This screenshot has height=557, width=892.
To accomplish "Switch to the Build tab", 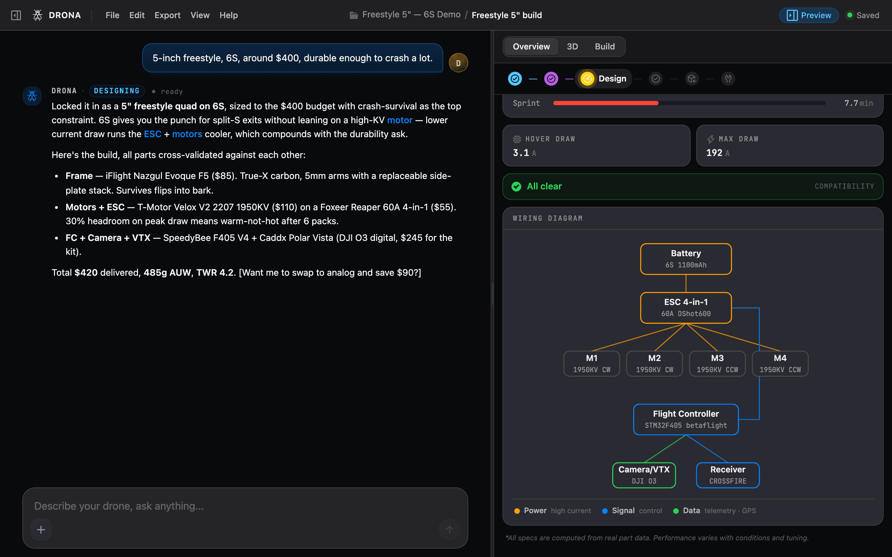I will point(605,46).
